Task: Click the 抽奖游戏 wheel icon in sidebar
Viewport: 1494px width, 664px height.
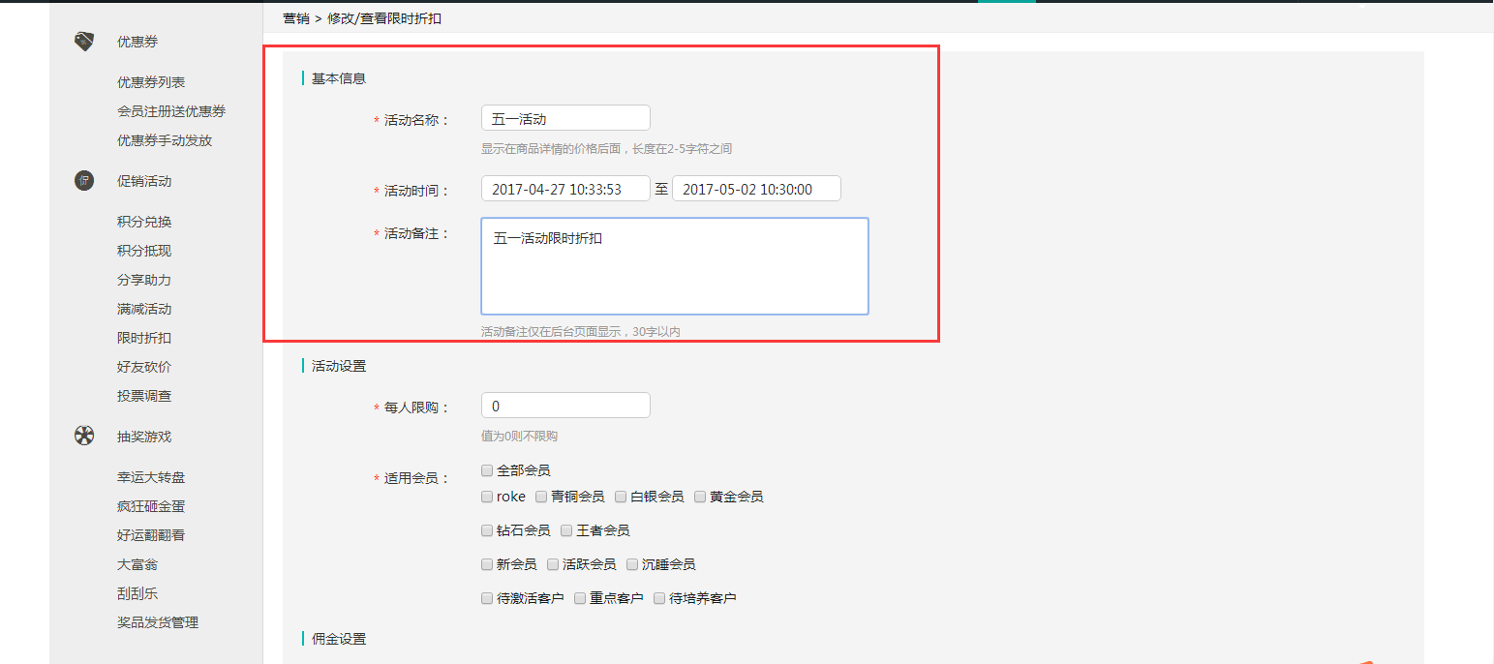Action: [x=84, y=437]
